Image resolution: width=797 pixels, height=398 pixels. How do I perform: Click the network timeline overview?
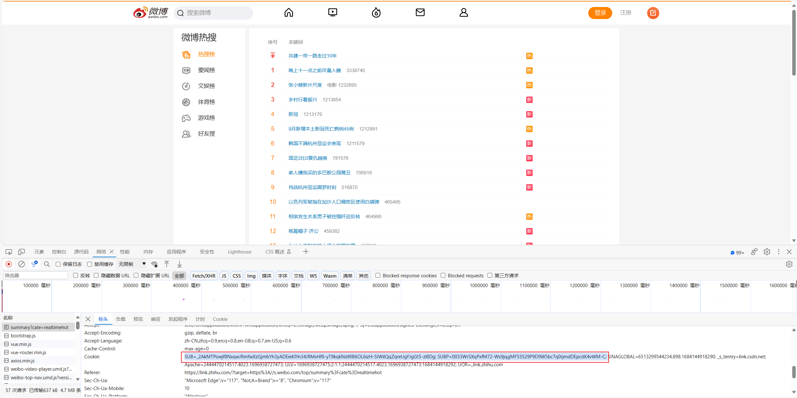pos(399,296)
